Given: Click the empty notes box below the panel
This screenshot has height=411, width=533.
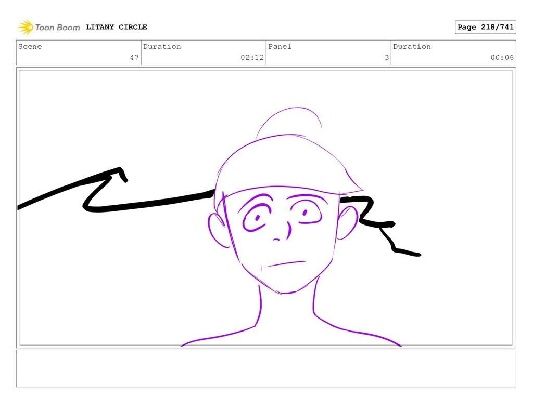Looking at the screenshot, I should 266,368.
